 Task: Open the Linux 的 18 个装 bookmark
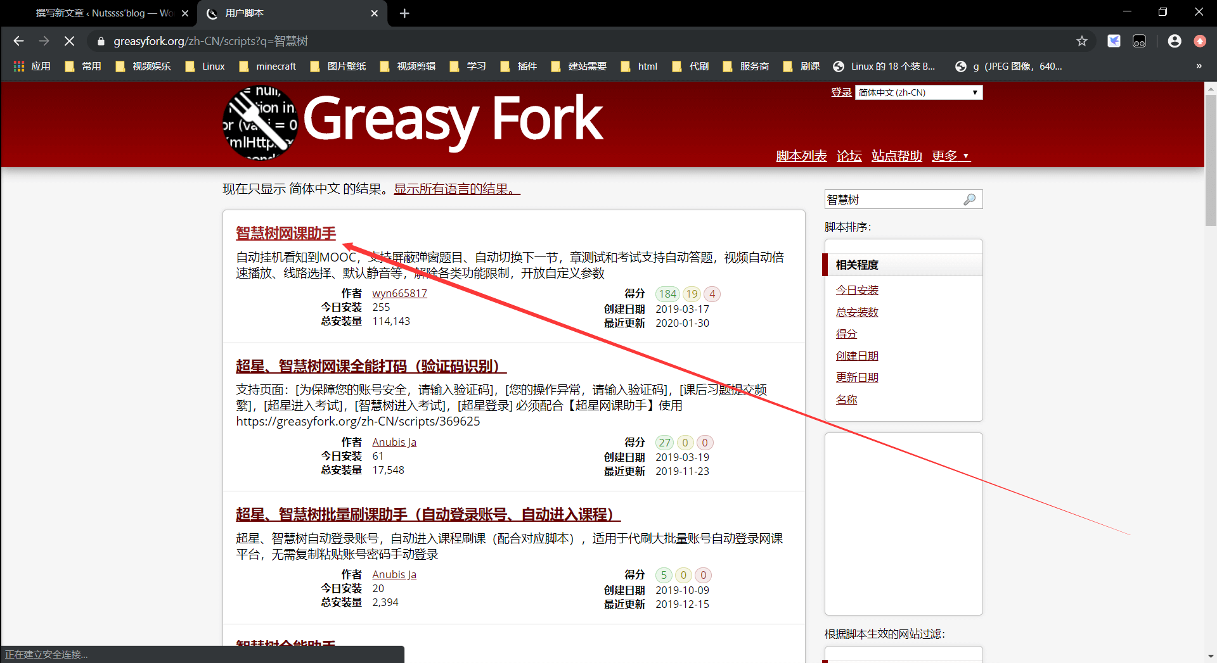884,66
